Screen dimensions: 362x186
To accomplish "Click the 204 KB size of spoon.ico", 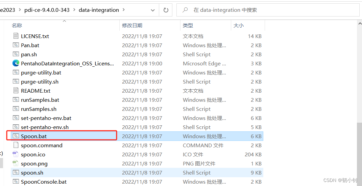I will (253, 154).
